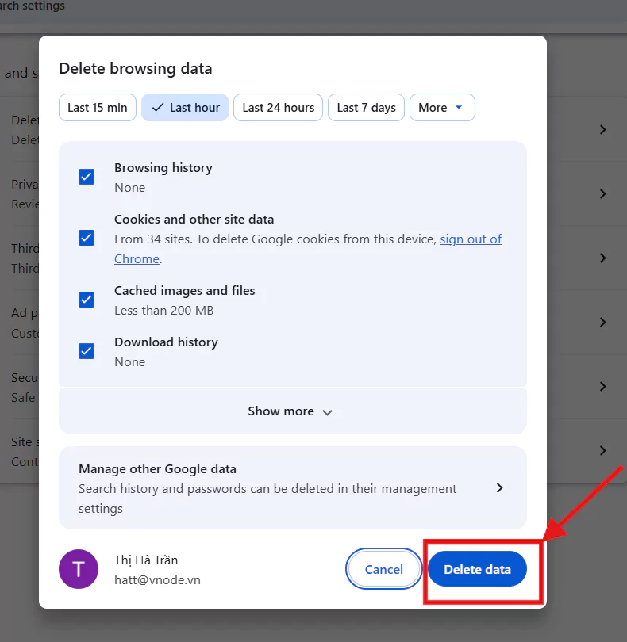
Task: Disable the Download history checkbox
Action: click(x=87, y=351)
